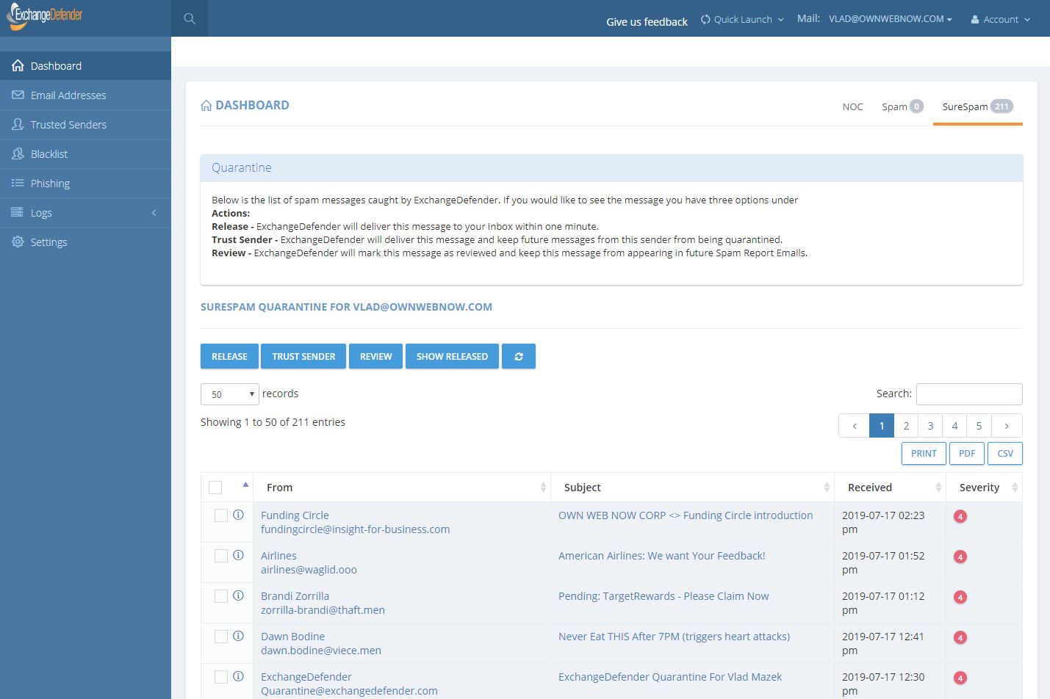
Task: Open the records-per-page dropdown showing 50
Action: point(230,394)
